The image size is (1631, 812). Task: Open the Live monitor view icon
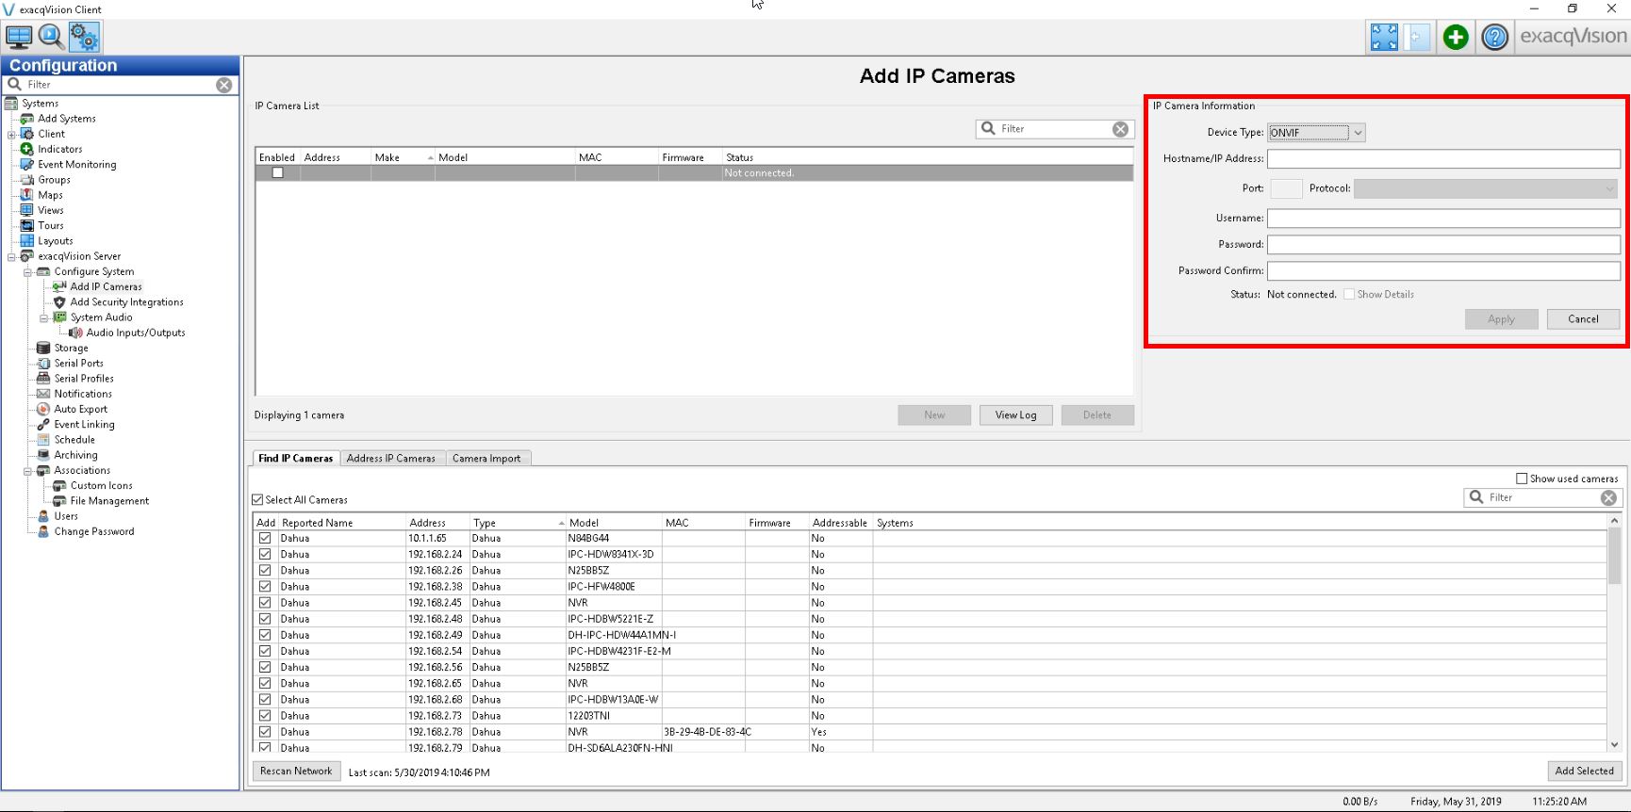(x=19, y=37)
